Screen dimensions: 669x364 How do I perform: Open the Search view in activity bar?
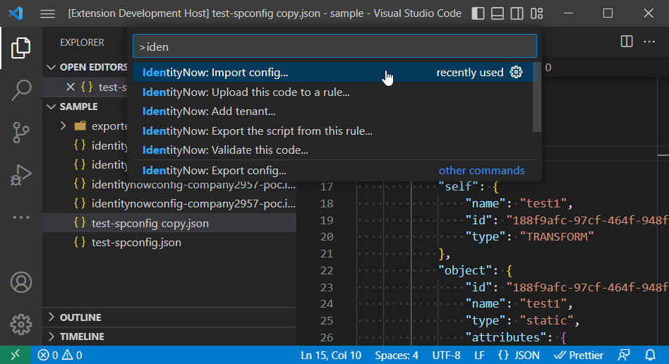point(20,90)
